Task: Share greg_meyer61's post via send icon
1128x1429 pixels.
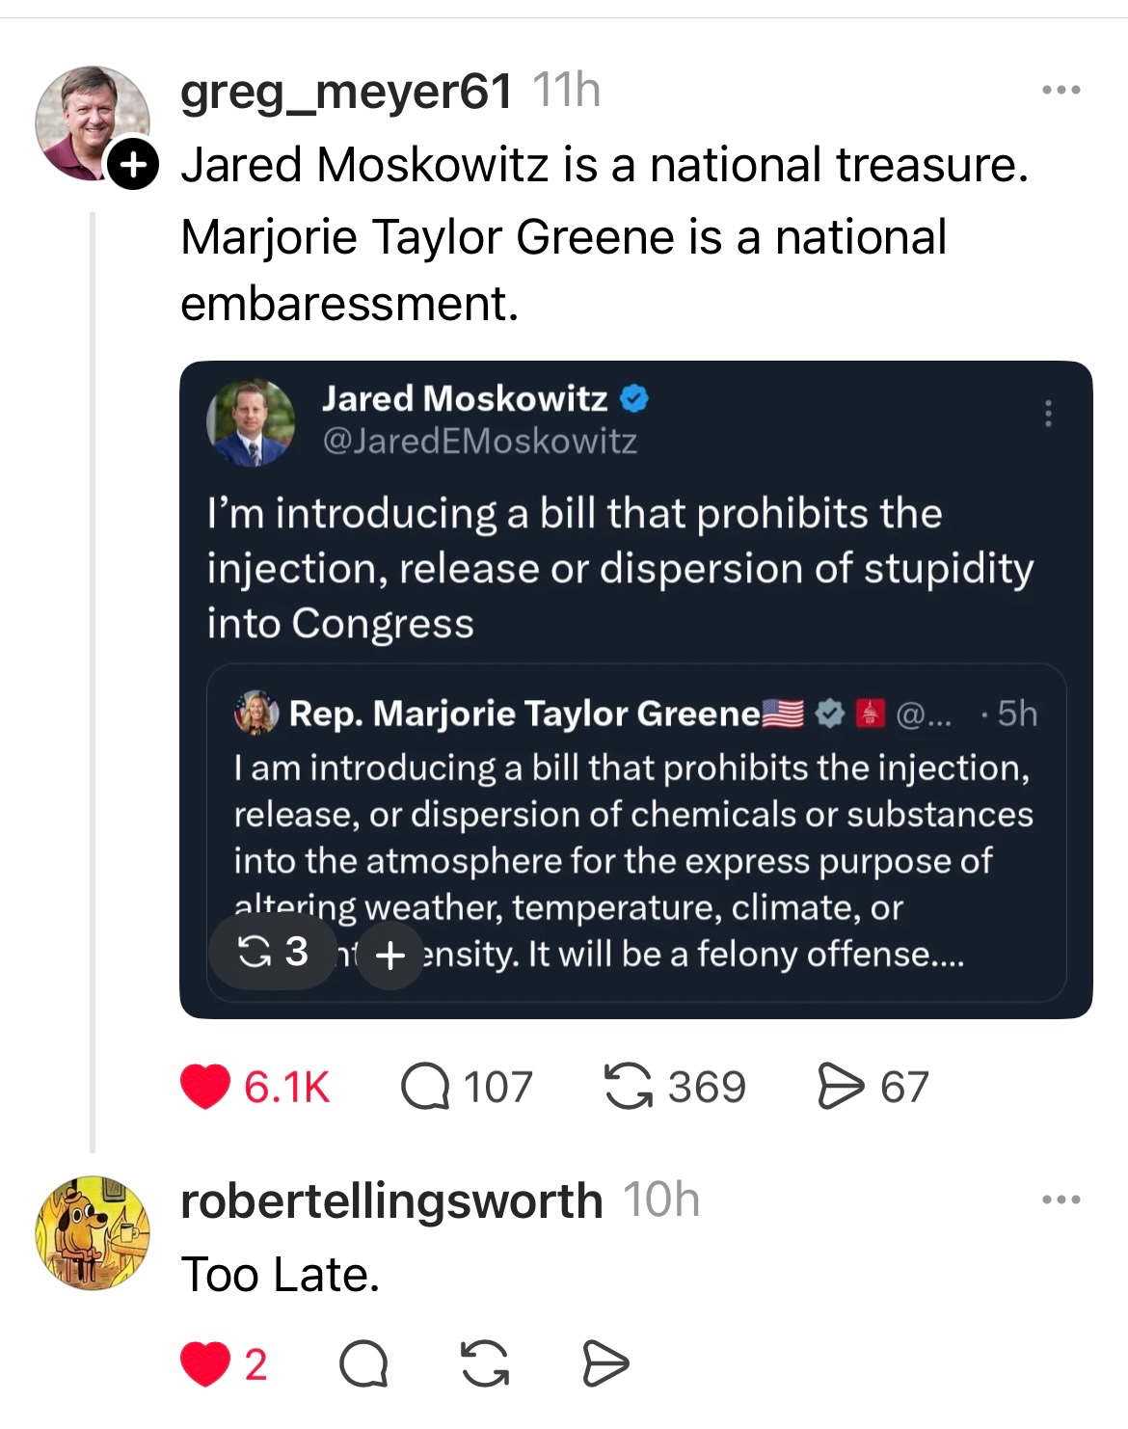Action: pos(841,1087)
